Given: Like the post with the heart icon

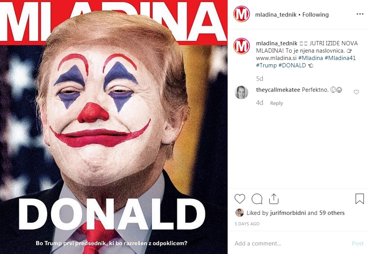Looking at the screenshot, I should click(240, 199).
